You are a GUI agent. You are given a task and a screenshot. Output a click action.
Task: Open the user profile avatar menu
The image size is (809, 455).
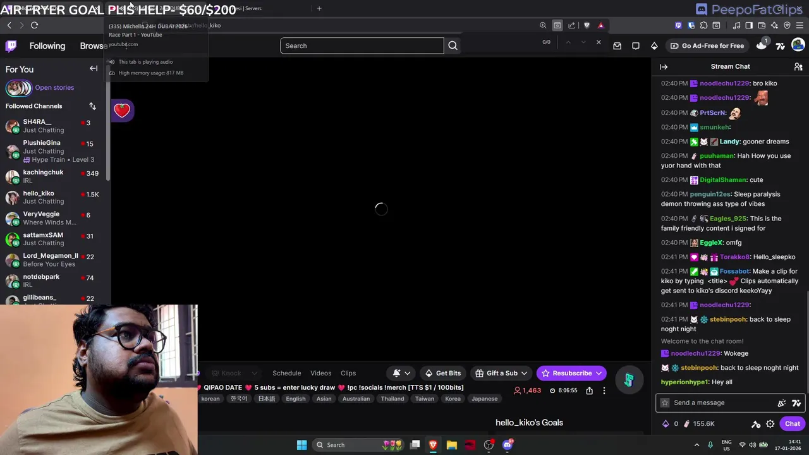coord(798,45)
